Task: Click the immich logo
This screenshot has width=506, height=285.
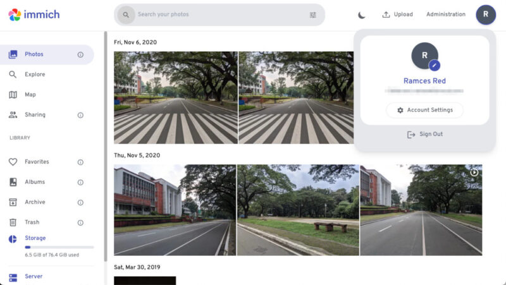Action: (x=34, y=15)
